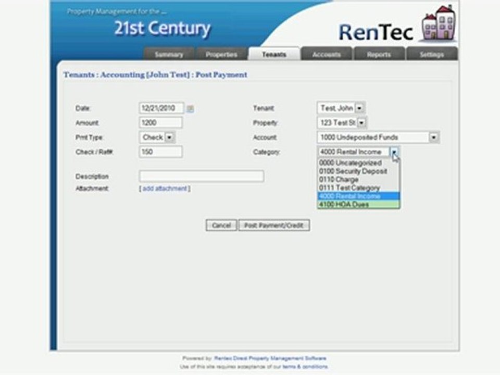Click the empty Description text field
500x375 pixels.
coord(202,177)
